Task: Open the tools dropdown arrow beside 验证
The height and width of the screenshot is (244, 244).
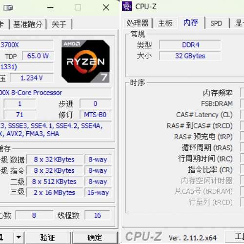Action: click(19, 238)
